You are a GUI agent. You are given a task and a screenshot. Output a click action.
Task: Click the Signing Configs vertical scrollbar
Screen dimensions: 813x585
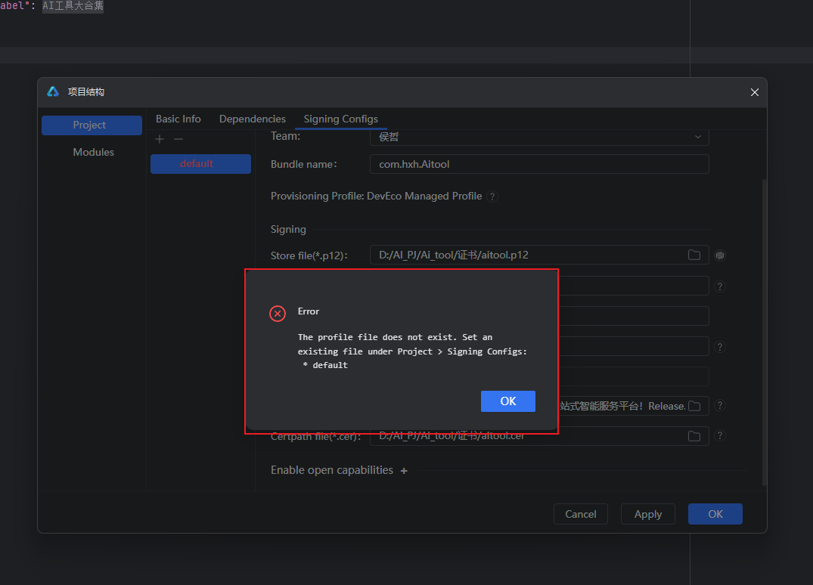(x=763, y=333)
